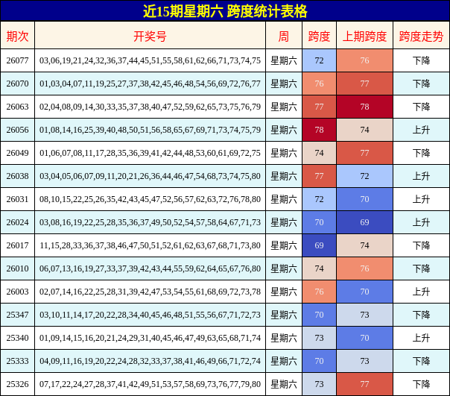450x396 pixels.
Task: Select issue number 26049
Action: pos(17,153)
